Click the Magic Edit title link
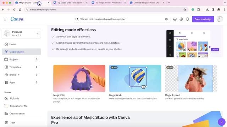227x127 pixels. tap(59, 95)
